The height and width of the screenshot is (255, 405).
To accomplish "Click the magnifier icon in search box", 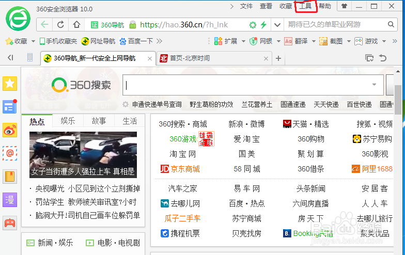I will click(391, 25).
